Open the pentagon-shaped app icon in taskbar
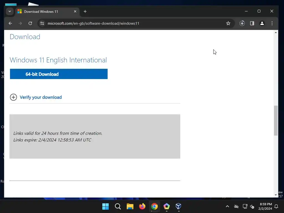This screenshot has height=213, width=284. click(x=167, y=206)
